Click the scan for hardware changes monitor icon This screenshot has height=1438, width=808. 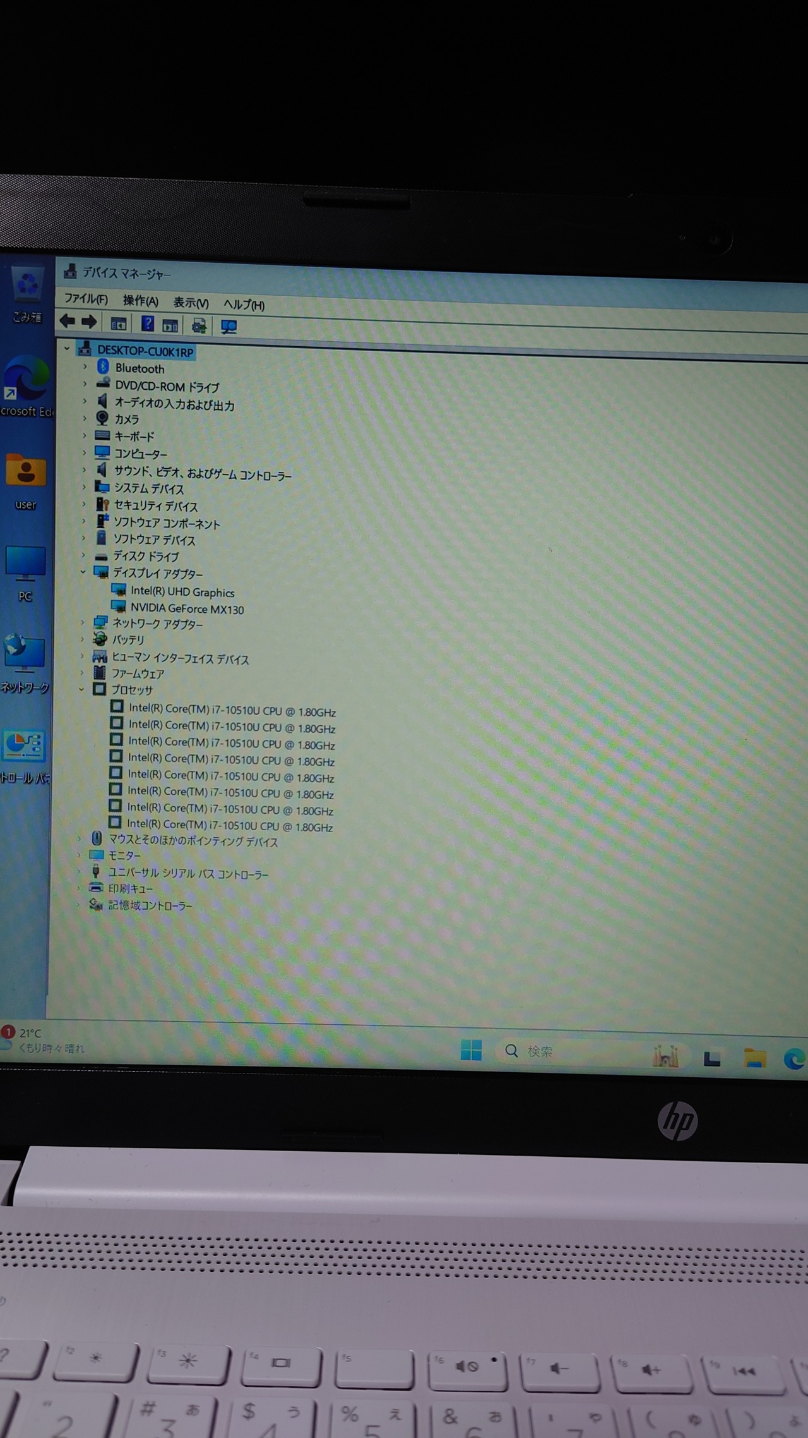tap(229, 327)
